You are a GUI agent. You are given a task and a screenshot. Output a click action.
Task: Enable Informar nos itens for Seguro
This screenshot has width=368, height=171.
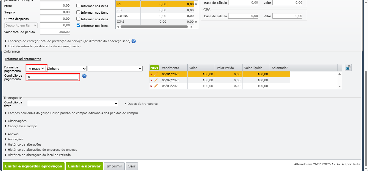[x=78, y=12]
